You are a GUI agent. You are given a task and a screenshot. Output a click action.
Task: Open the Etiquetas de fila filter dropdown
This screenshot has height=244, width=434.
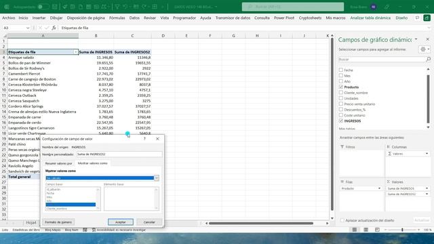(x=75, y=52)
